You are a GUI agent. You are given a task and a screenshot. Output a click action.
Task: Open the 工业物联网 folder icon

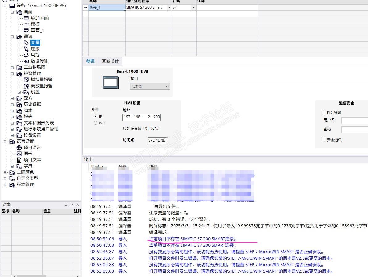(x=19, y=68)
